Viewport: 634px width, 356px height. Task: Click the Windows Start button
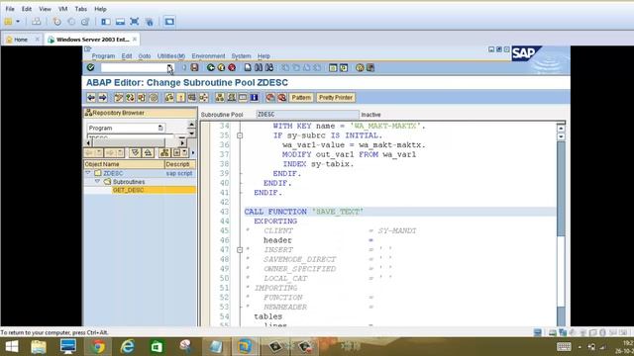[12, 347]
